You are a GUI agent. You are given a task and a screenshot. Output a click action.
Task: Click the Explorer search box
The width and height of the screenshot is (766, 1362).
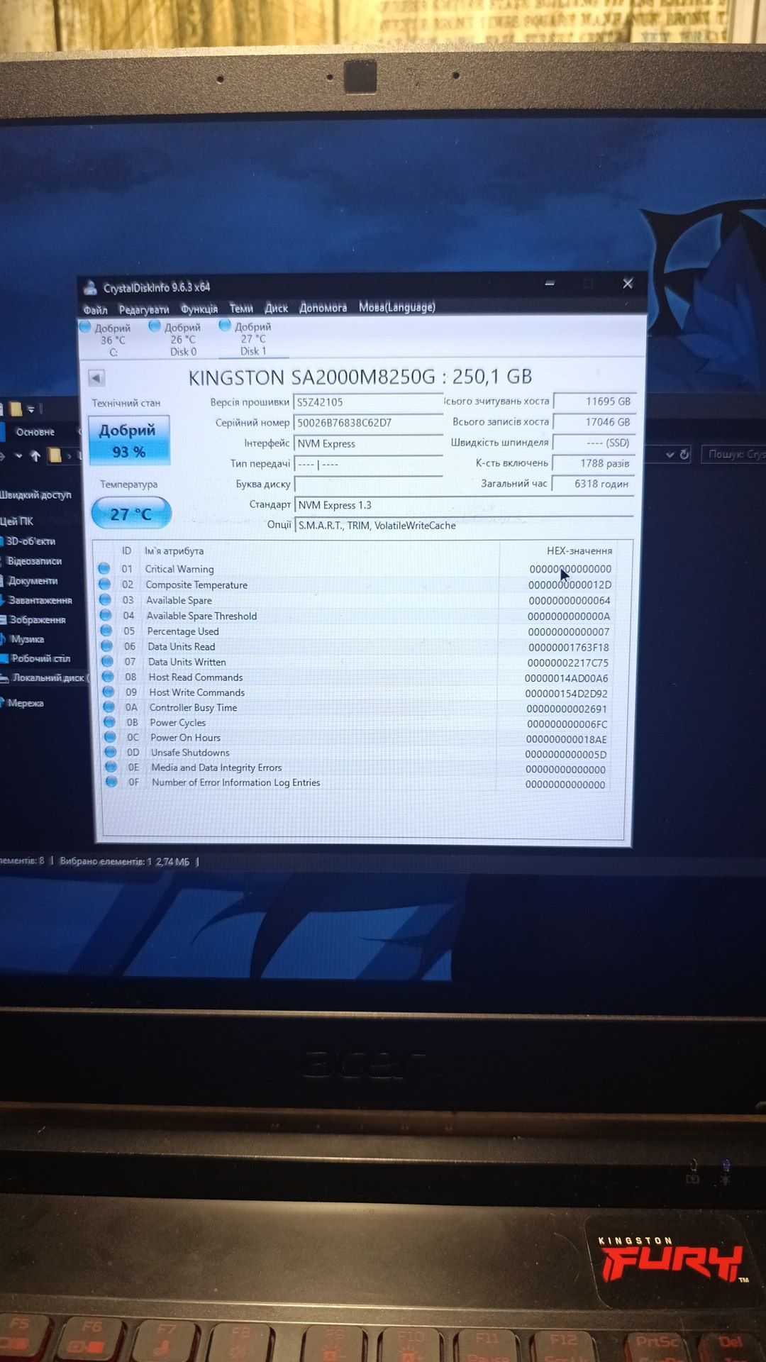click(x=733, y=454)
